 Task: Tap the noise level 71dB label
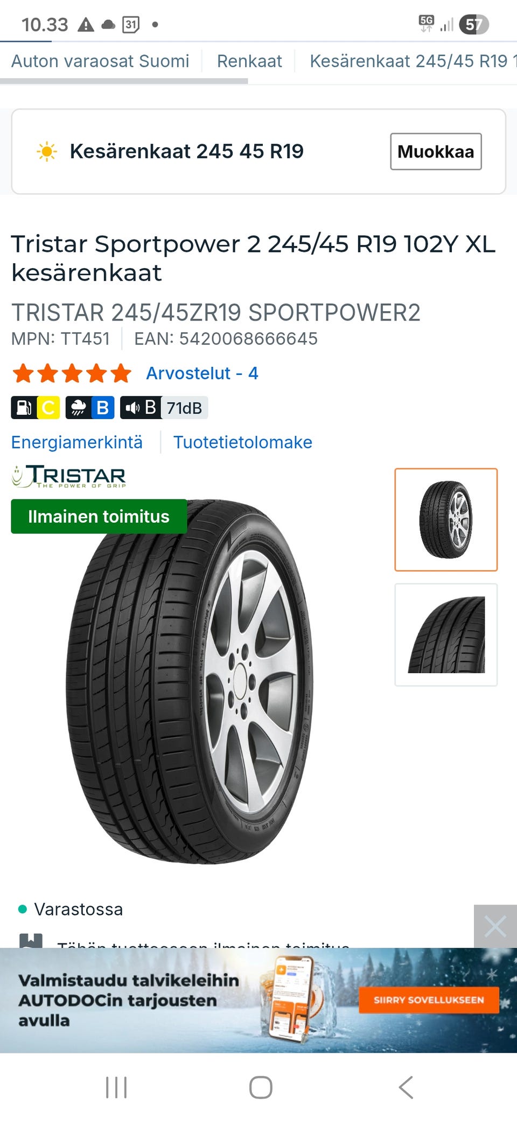164,408
